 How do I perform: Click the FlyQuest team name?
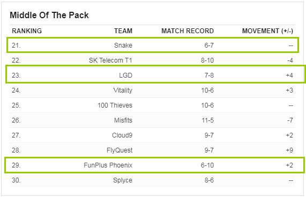pyautogui.click(x=120, y=150)
